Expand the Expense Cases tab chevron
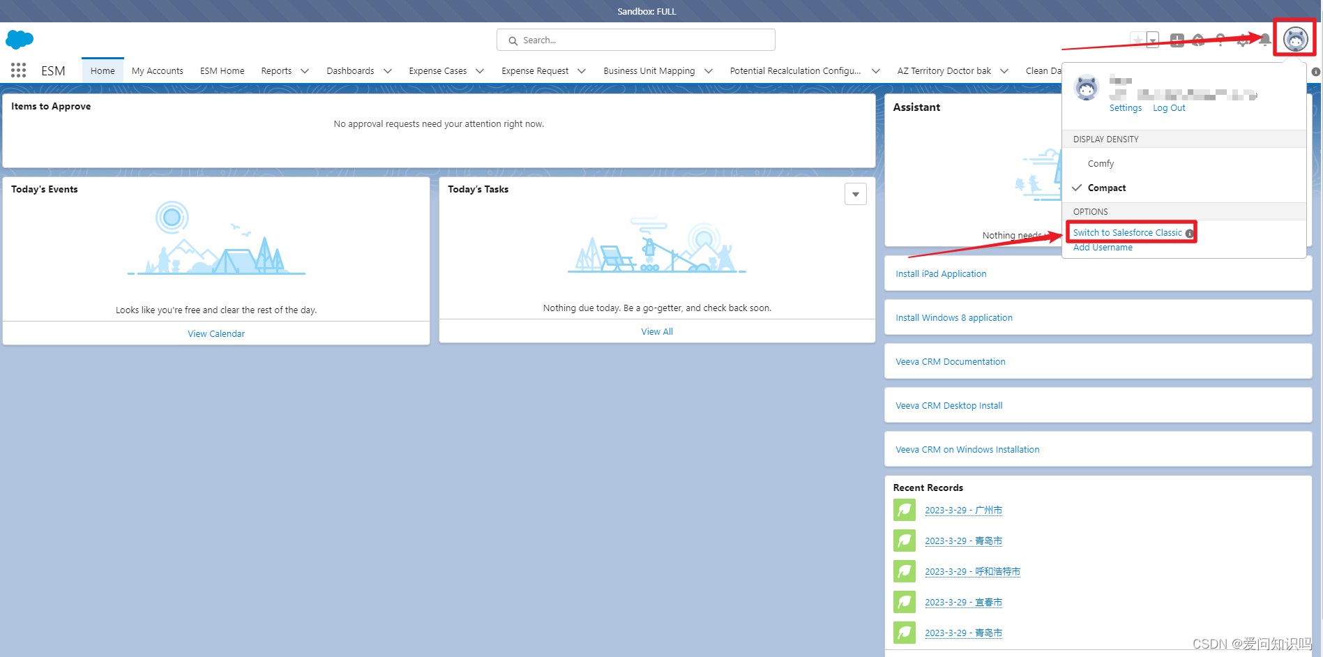Screen dimensions: 1323x657 click(480, 71)
